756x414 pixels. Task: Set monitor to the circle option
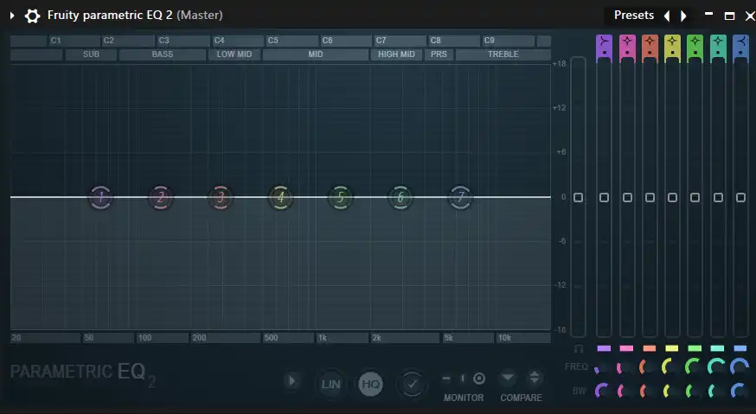coord(478,379)
